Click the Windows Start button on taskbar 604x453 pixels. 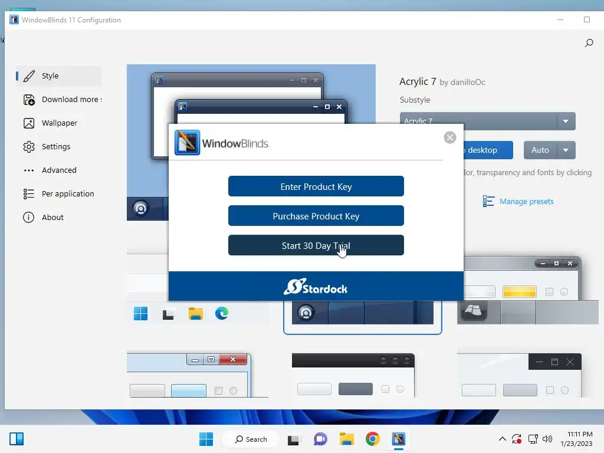(x=206, y=439)
